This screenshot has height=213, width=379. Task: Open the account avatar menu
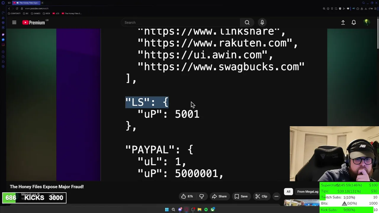point(366,22)
